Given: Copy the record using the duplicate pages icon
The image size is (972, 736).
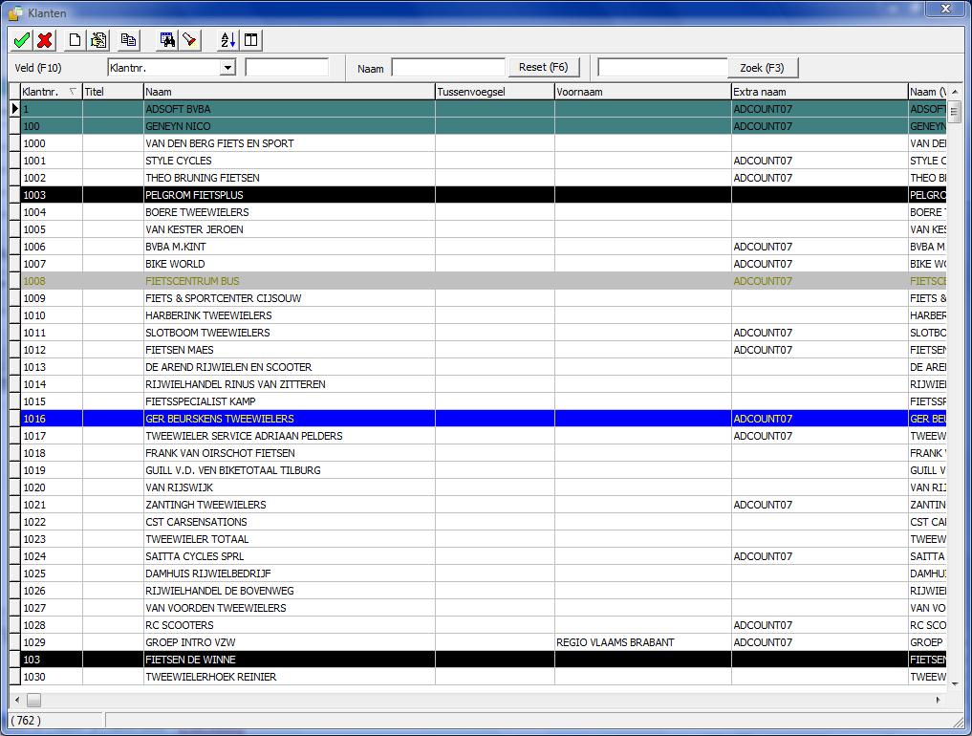Looking at the screenshot, I should click(x=128, y=40).
